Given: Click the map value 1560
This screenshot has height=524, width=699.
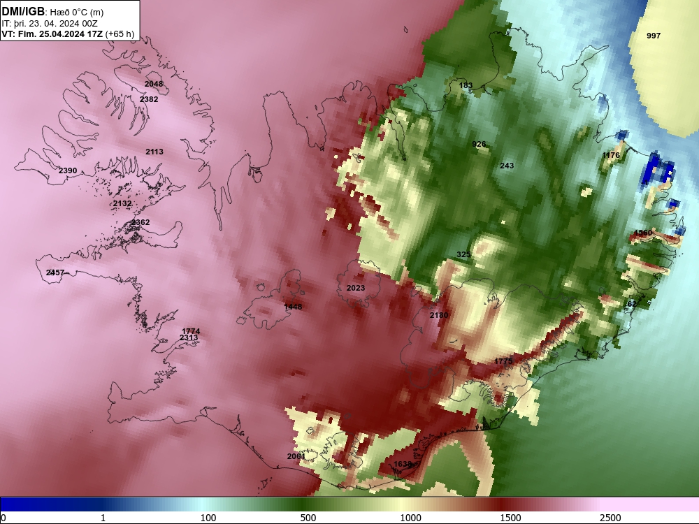Looking at the screenshot, I should tap(643, 233).
